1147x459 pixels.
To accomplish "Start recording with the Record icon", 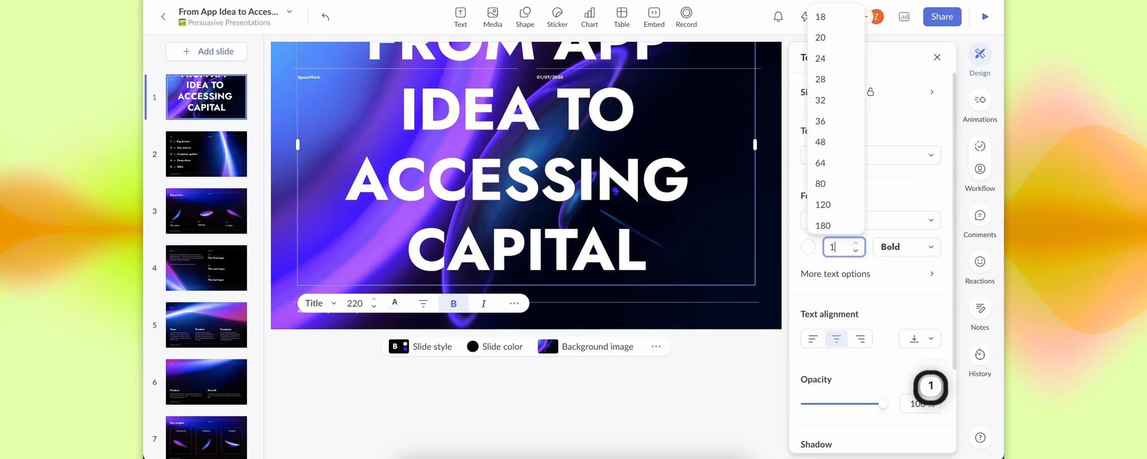I will coord(686,17).
